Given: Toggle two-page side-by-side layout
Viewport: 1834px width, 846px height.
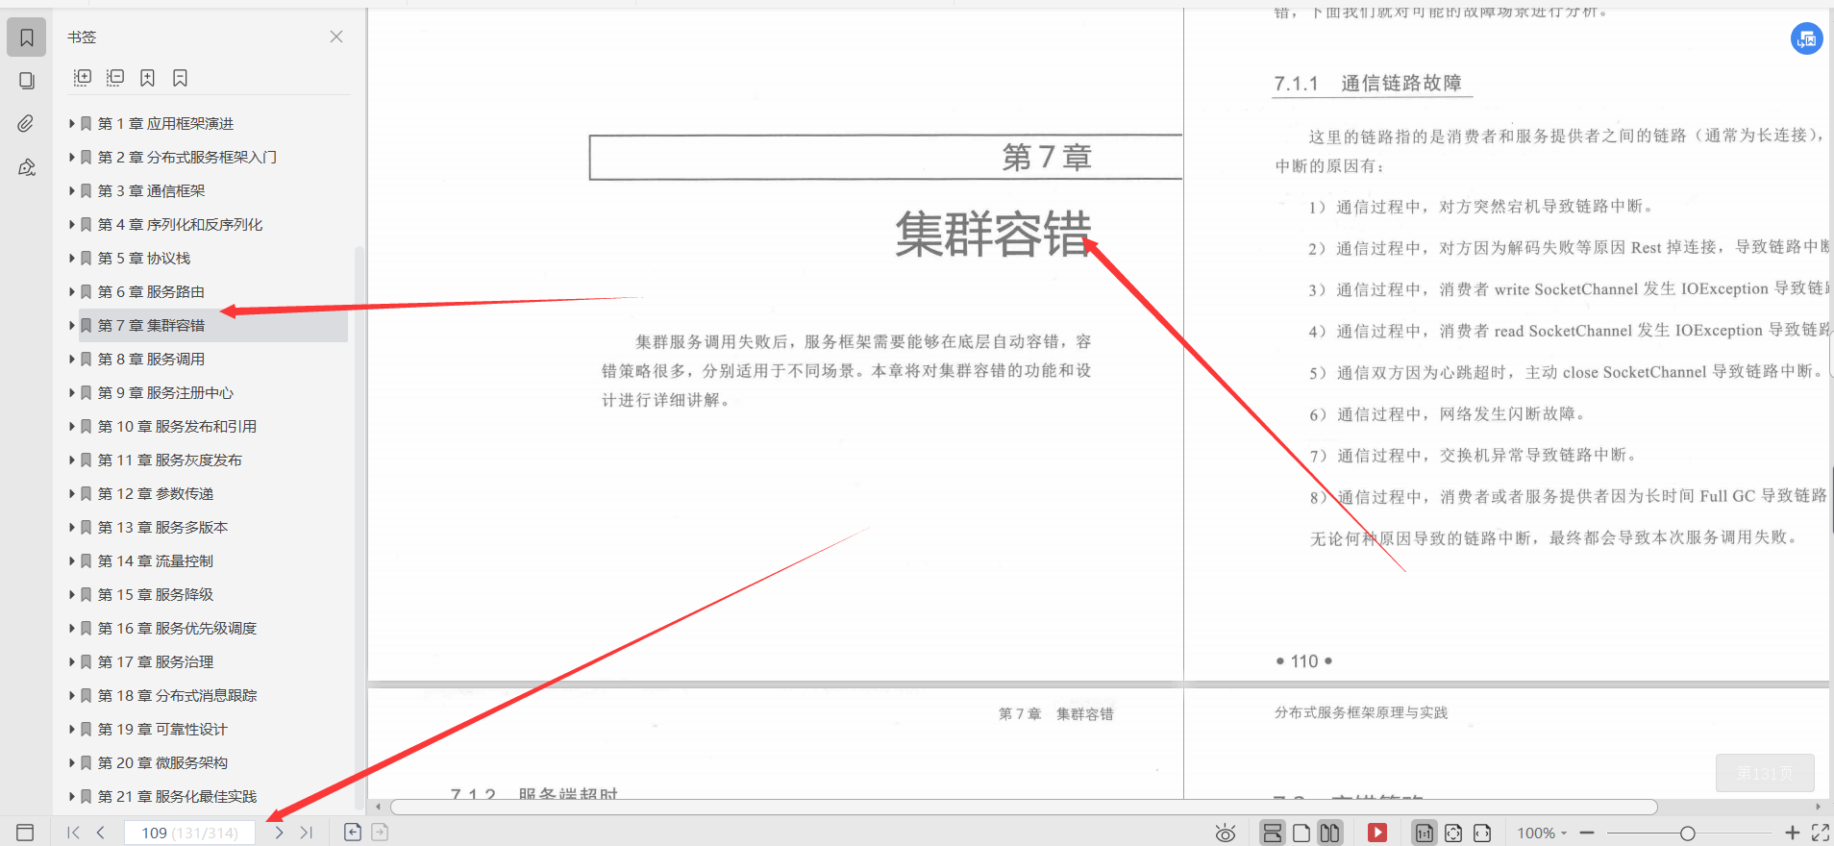Looking at the screenshot, I should [x=1330, y=833].
